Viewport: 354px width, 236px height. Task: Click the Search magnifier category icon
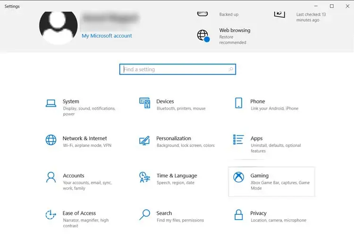click(144, 215)
